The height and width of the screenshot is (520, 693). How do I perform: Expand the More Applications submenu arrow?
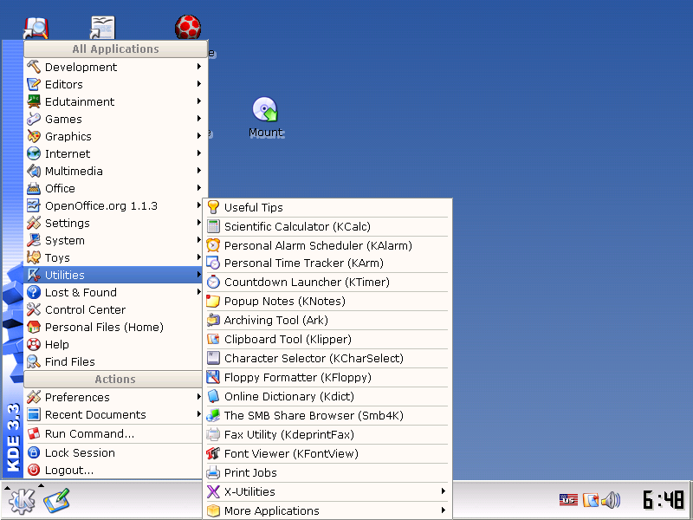444,510
